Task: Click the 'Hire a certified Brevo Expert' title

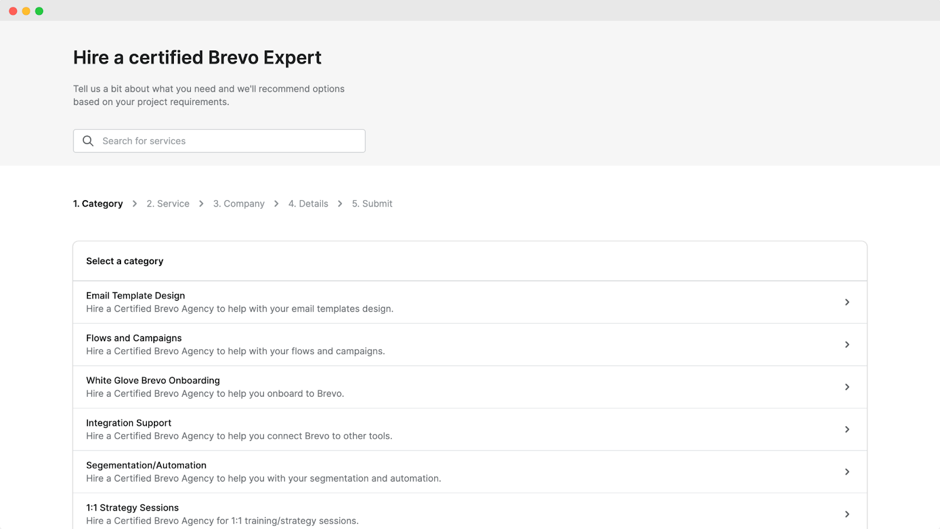Action: (197, 58)
